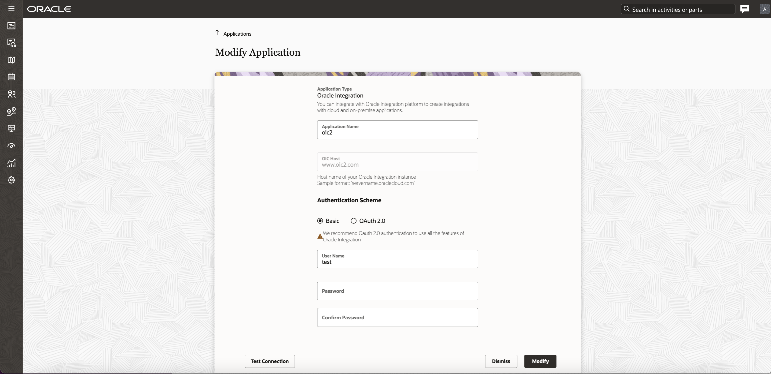Open the analytics chart sidebar icon
Viewport: 771px width, 374px height.
[x=11, y=163]
